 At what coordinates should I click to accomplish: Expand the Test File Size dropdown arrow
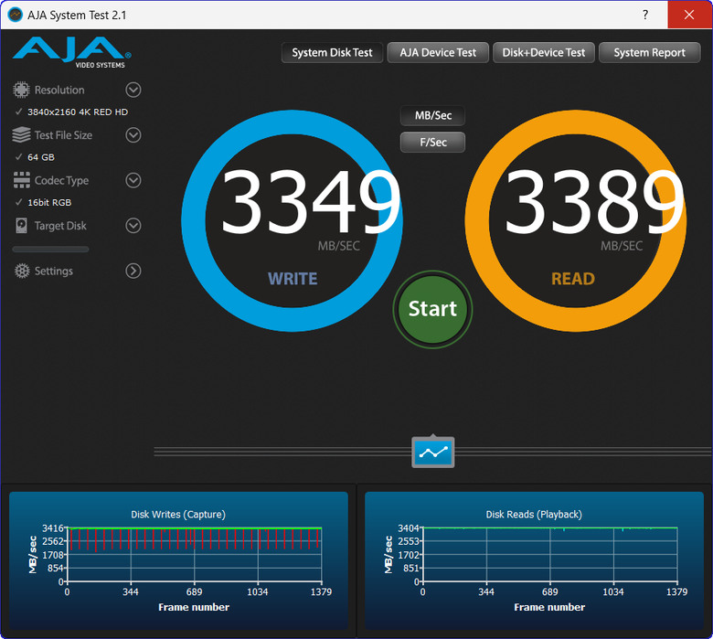pos(133,135)
